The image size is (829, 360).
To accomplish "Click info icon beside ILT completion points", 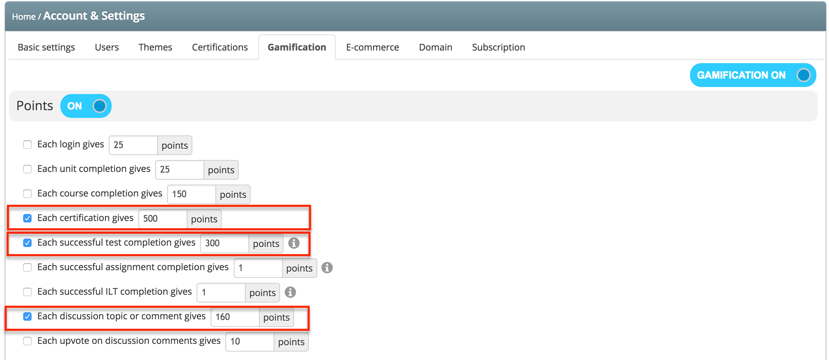I will (290, 292).
